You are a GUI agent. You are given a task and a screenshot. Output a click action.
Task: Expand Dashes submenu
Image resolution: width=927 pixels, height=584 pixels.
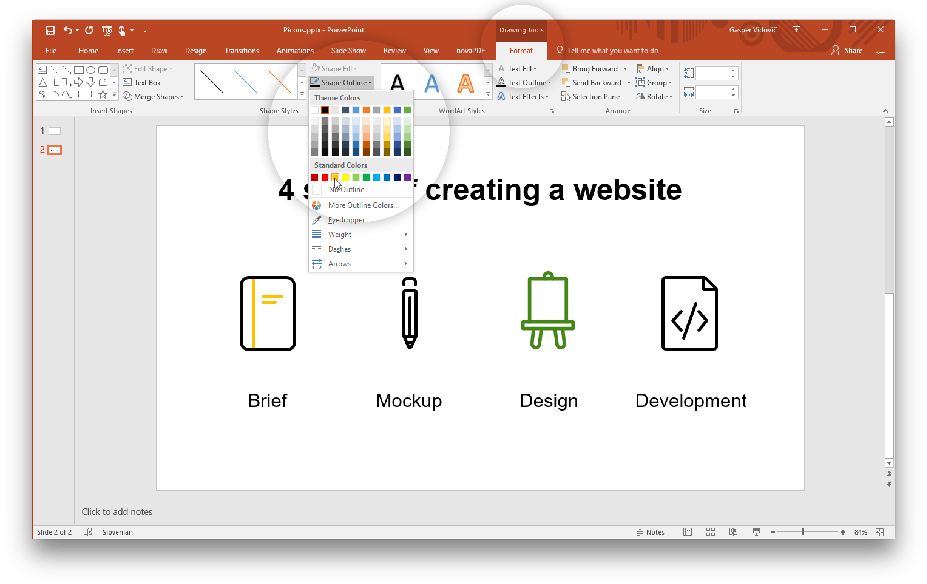tap(361, 249)
